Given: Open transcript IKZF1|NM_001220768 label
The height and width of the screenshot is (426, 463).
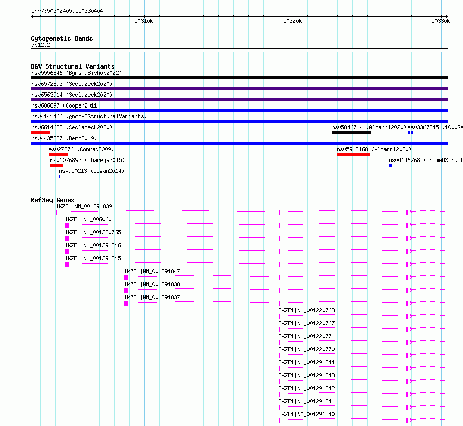Looking at the screenshot, I should click(307, 310).
